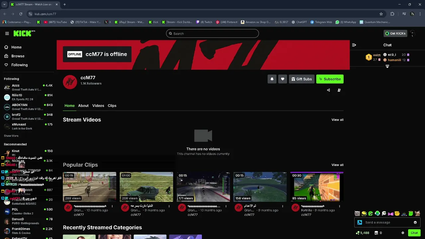View all Popular Clips

(337, 165)
